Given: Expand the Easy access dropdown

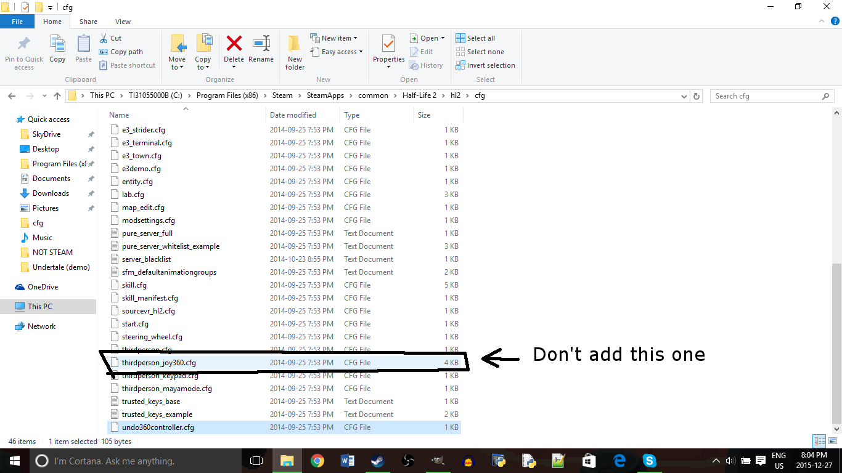Looking at the screenshot, I should [336, 52].
